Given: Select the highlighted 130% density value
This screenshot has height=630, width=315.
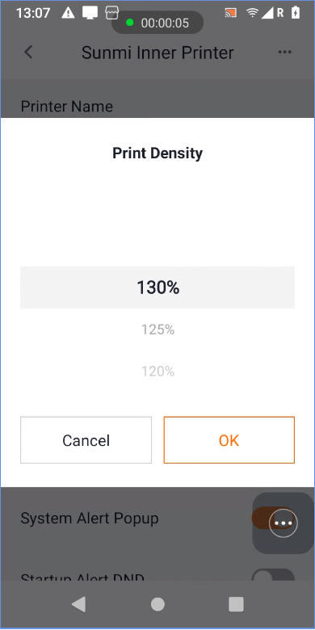Looking at the screenshot, I should tap(157, 288).
